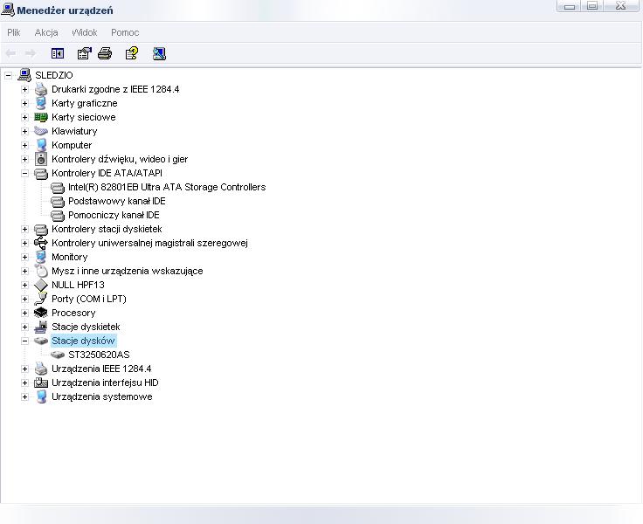Minimize the Menedżer urządzeń window
643x524 pixels.
(x=569, y=6)
